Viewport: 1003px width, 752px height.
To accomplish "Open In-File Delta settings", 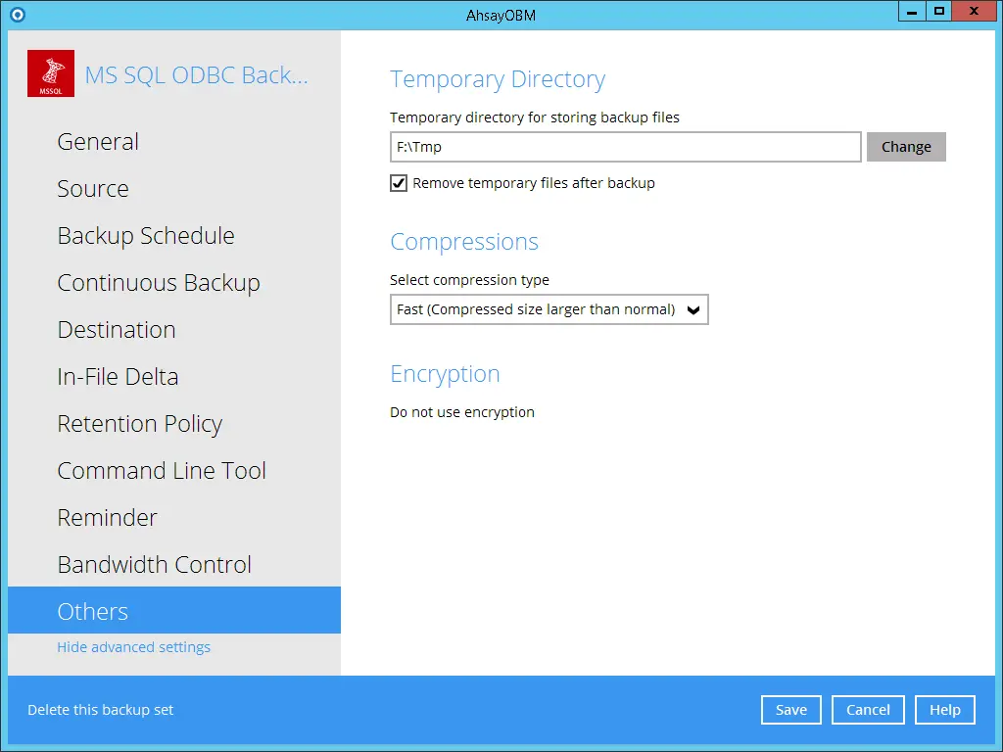I will tap(118, 376).
